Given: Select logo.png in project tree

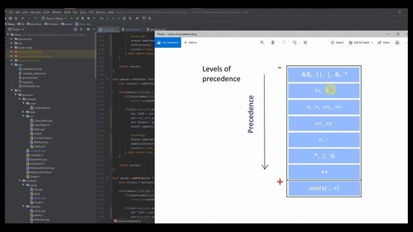Looking at the screenshot, I should 26,82.
